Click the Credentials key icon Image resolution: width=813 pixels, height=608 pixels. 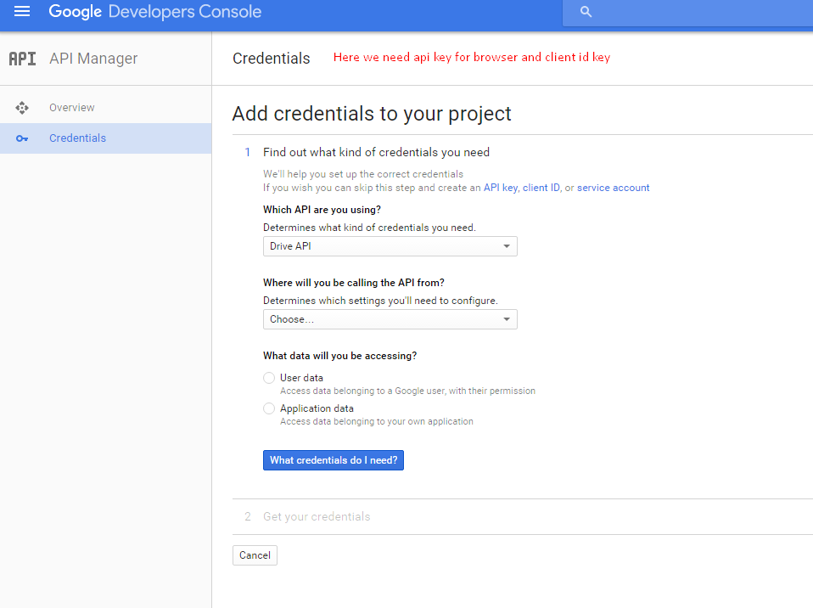[22, 138]
